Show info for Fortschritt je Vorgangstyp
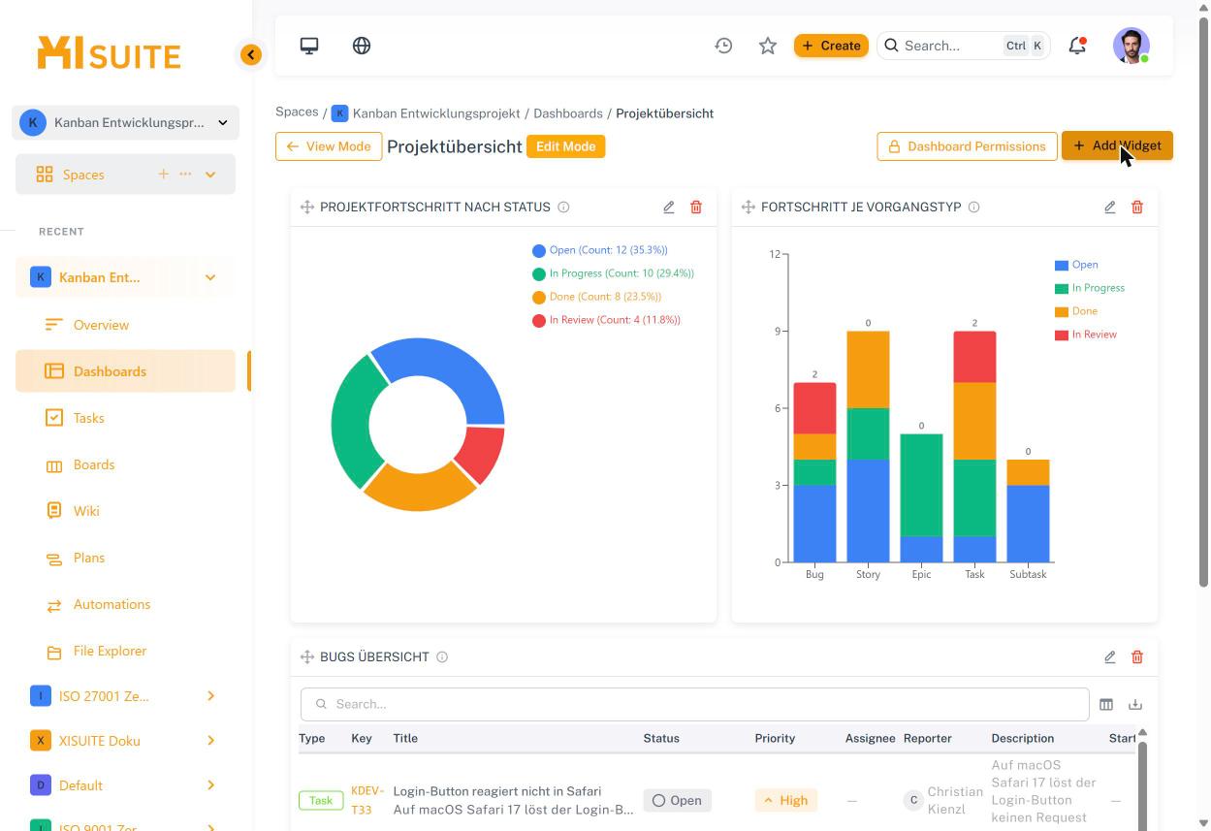The height and width of the screenshot is (831, 1211). (x=973, y=208)
